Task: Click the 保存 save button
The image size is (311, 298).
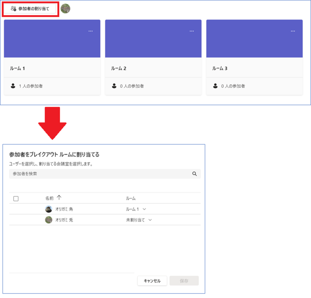Action: [x=184, y=281]
